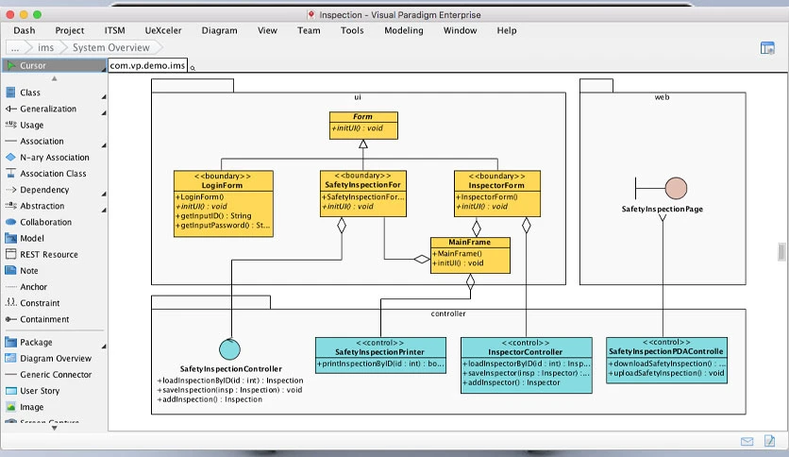
Task: Open the document edit icon in status bar
Action: click(x=770, y=441)
